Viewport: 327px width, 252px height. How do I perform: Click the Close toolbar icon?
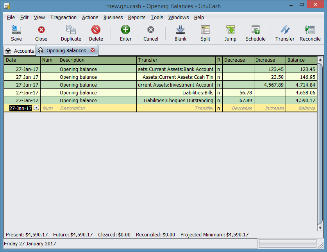41,30
